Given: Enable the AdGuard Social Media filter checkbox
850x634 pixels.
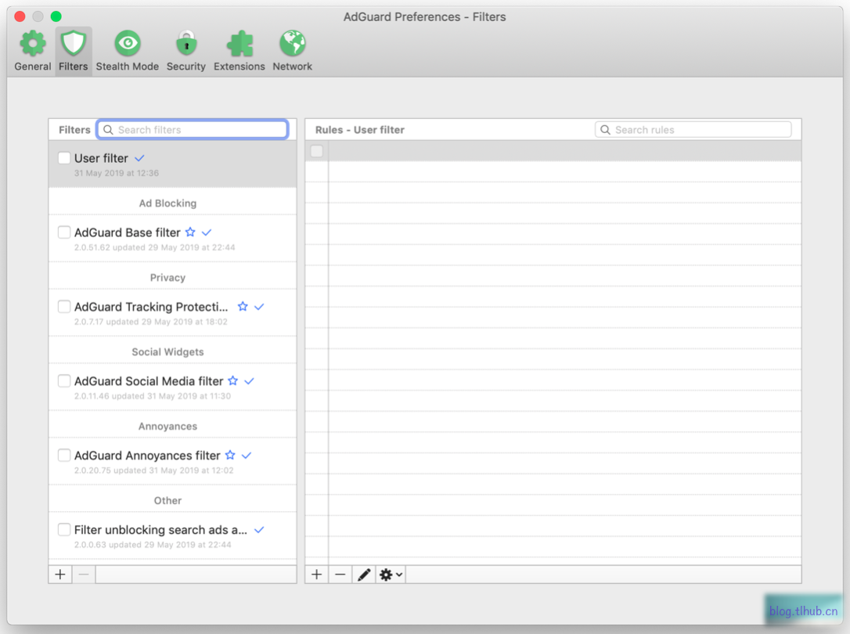Looking at the screenshot, I should coord(64,380).
